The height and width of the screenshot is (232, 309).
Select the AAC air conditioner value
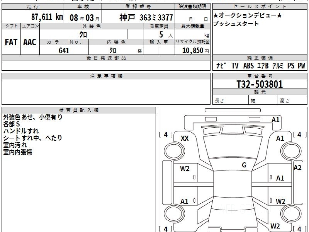coord(30,42)
